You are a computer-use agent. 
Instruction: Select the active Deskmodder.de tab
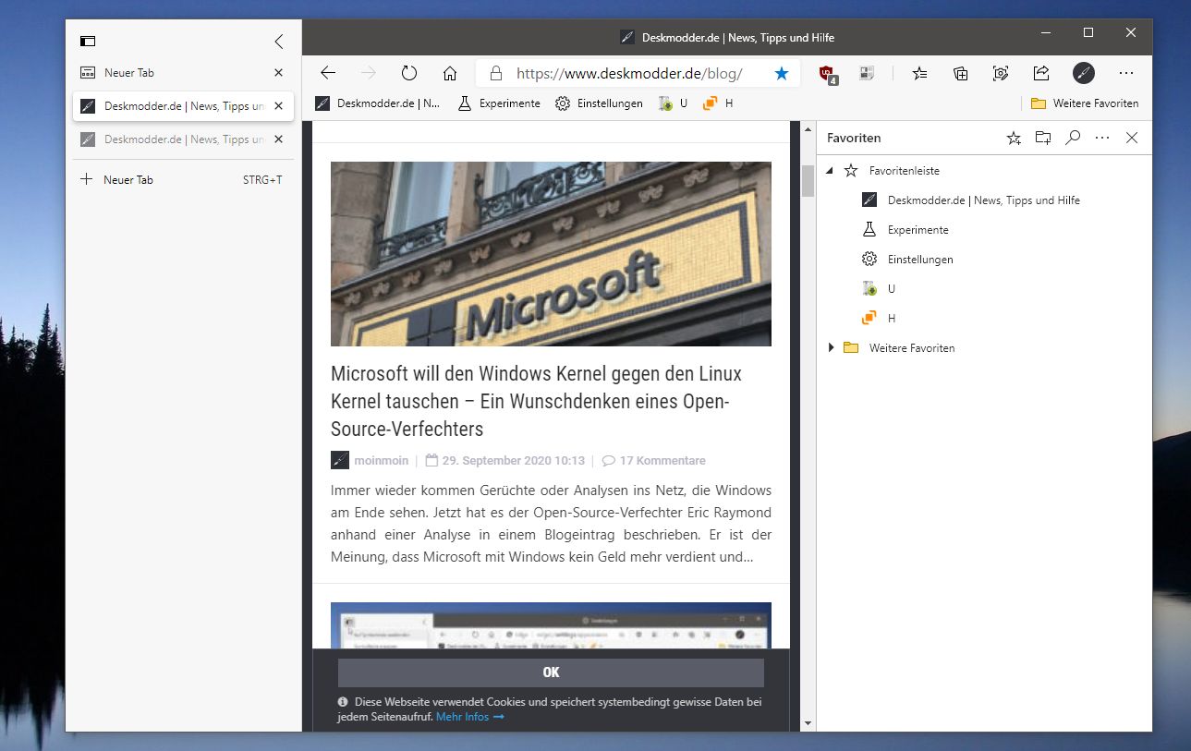pos(183,105)
